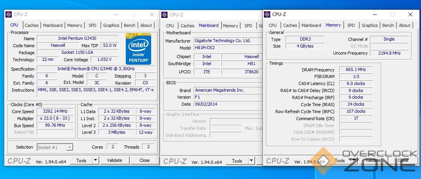Minimize the left CPU-Z window
Screen dimensions: 421x179
click(x=116, y=14)
